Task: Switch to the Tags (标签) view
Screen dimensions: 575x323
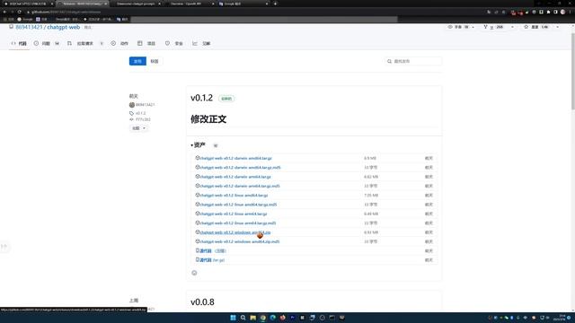Action: click(155, 61)
